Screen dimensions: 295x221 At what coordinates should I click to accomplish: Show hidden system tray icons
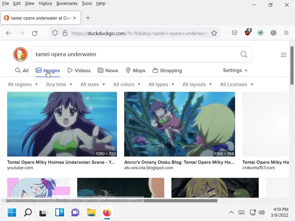tap(231, 213)
